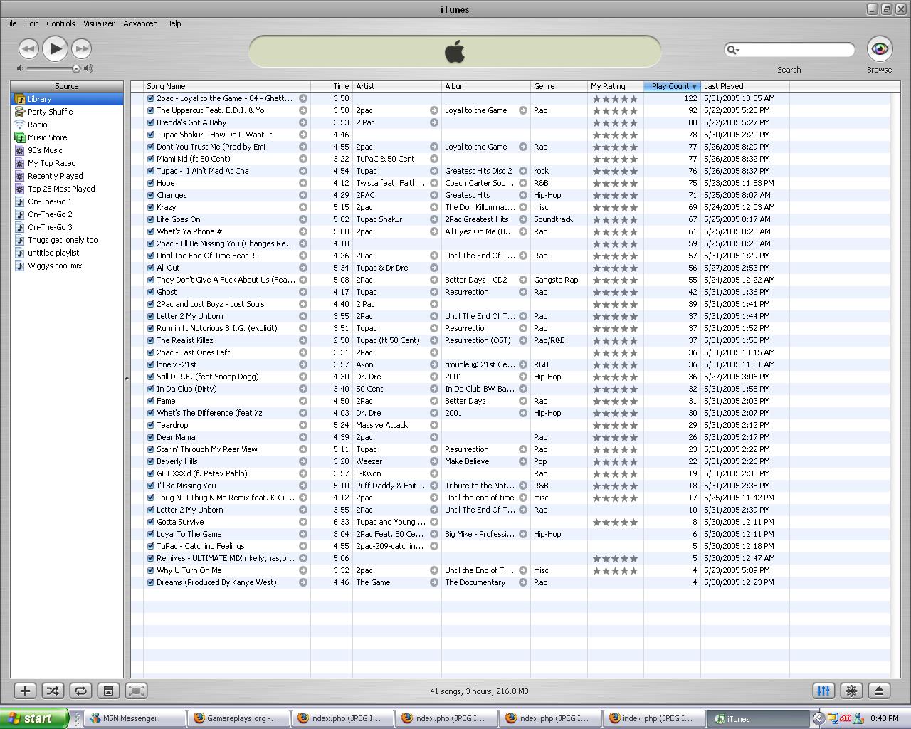Screen dimensions: 911x729
Task: Select Library in the Source list
Action: coord(67,99)
